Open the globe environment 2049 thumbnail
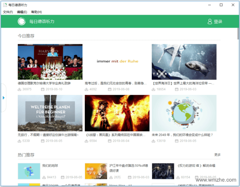This screenshot has height=187, width=240. pyautogui.click(x=184, y=113)
